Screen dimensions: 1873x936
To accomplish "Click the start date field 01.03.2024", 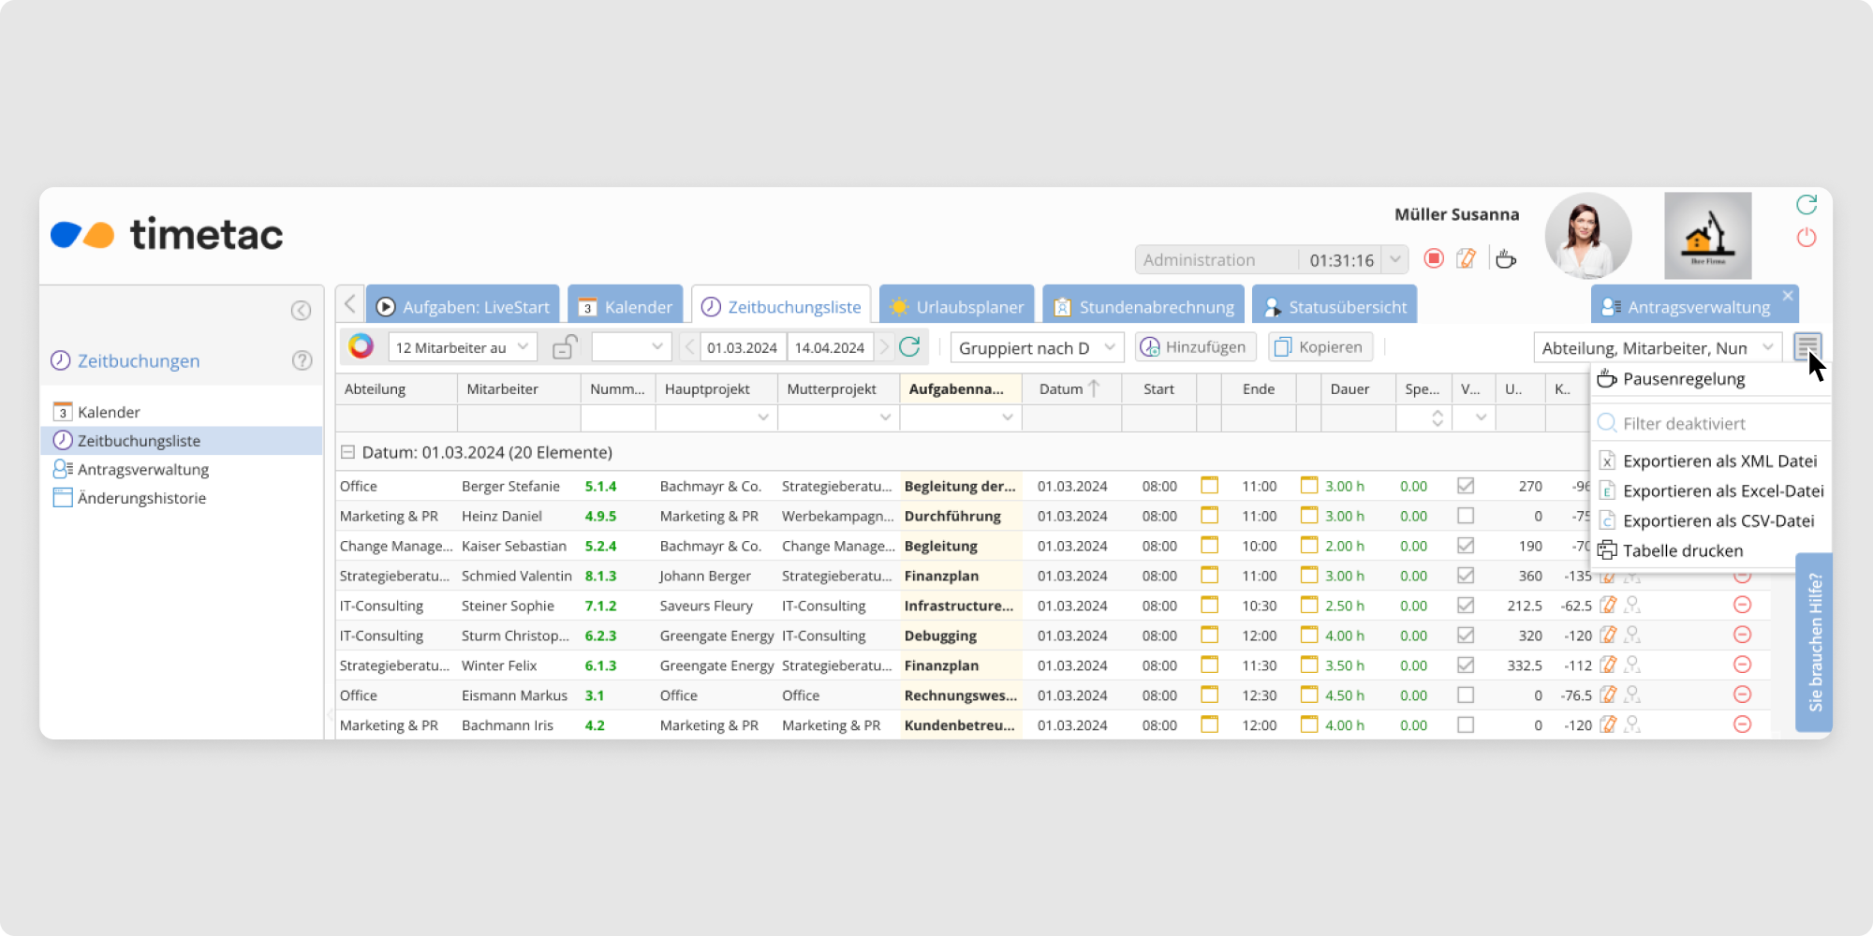I will (x=742, y=347).
